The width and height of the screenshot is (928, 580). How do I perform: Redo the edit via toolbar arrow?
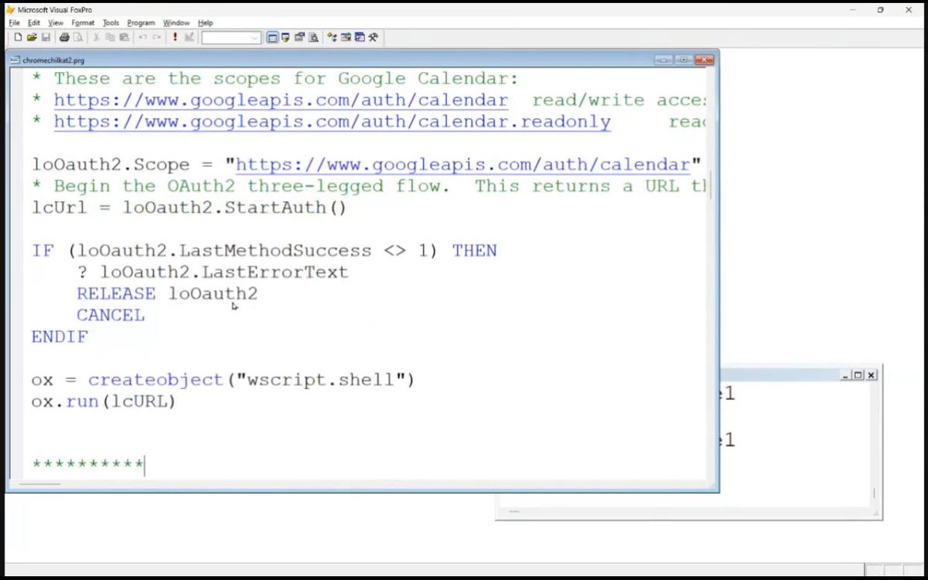(x=156, y=37)
